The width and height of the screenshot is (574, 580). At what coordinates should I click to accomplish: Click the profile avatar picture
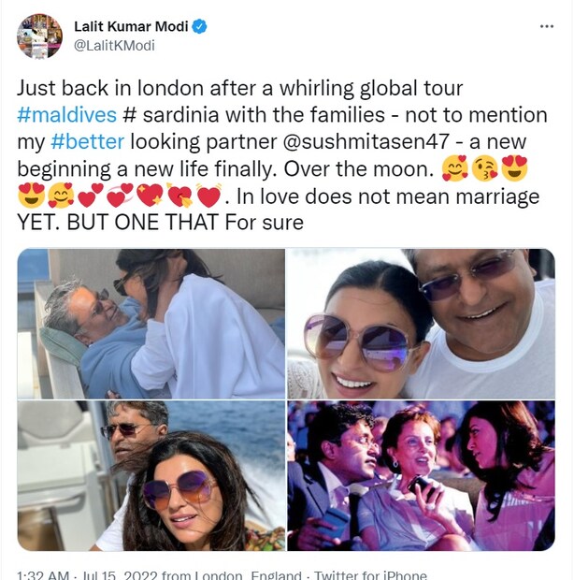[39, 37]
